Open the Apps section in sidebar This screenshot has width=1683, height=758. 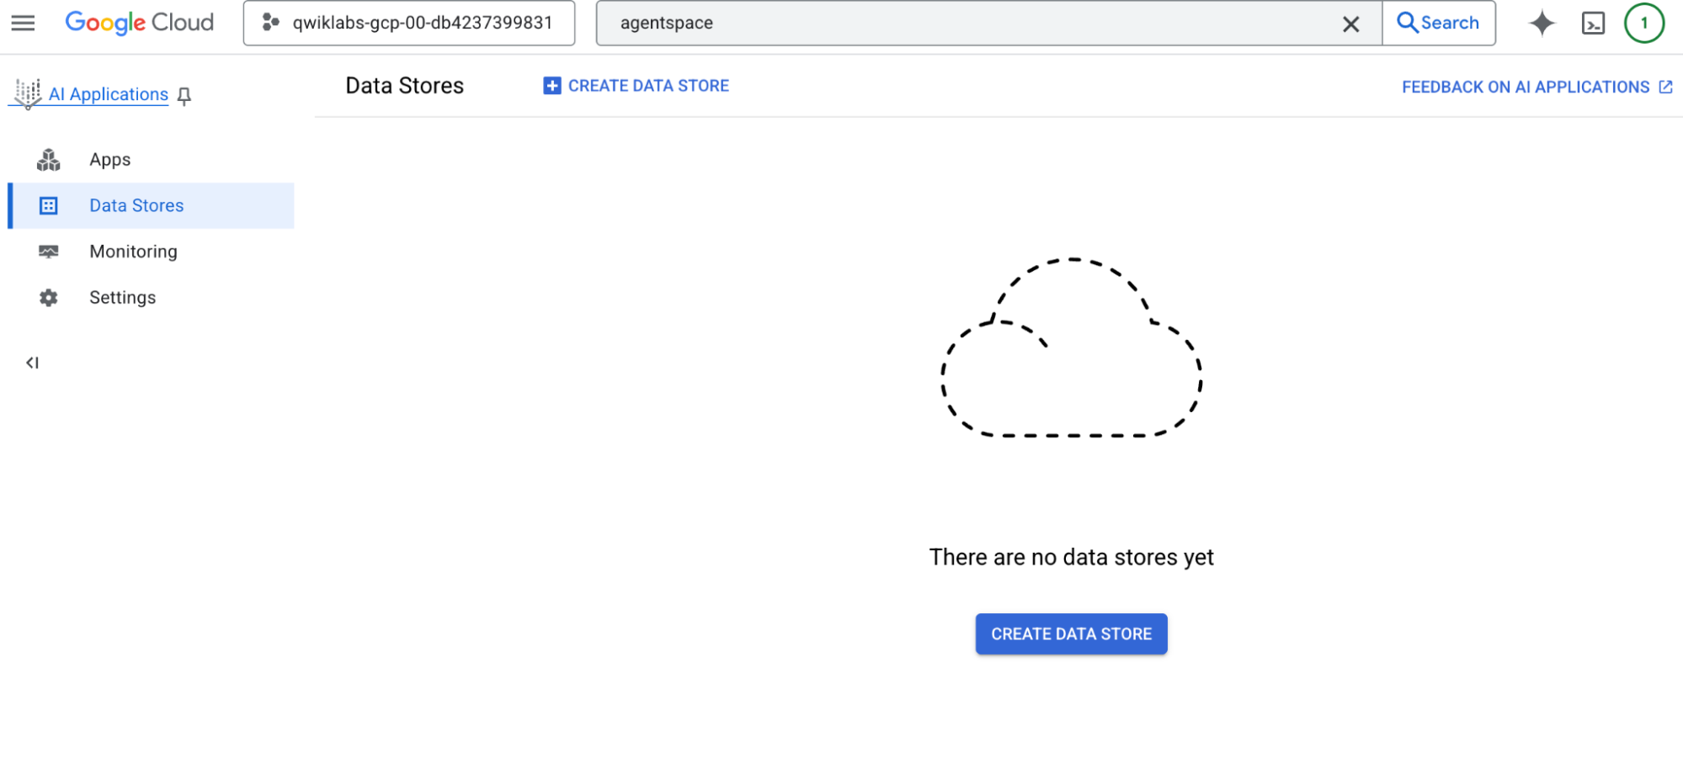click(109, 160)
